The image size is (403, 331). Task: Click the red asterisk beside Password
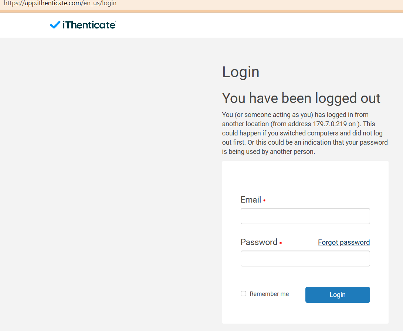(280, 243)
